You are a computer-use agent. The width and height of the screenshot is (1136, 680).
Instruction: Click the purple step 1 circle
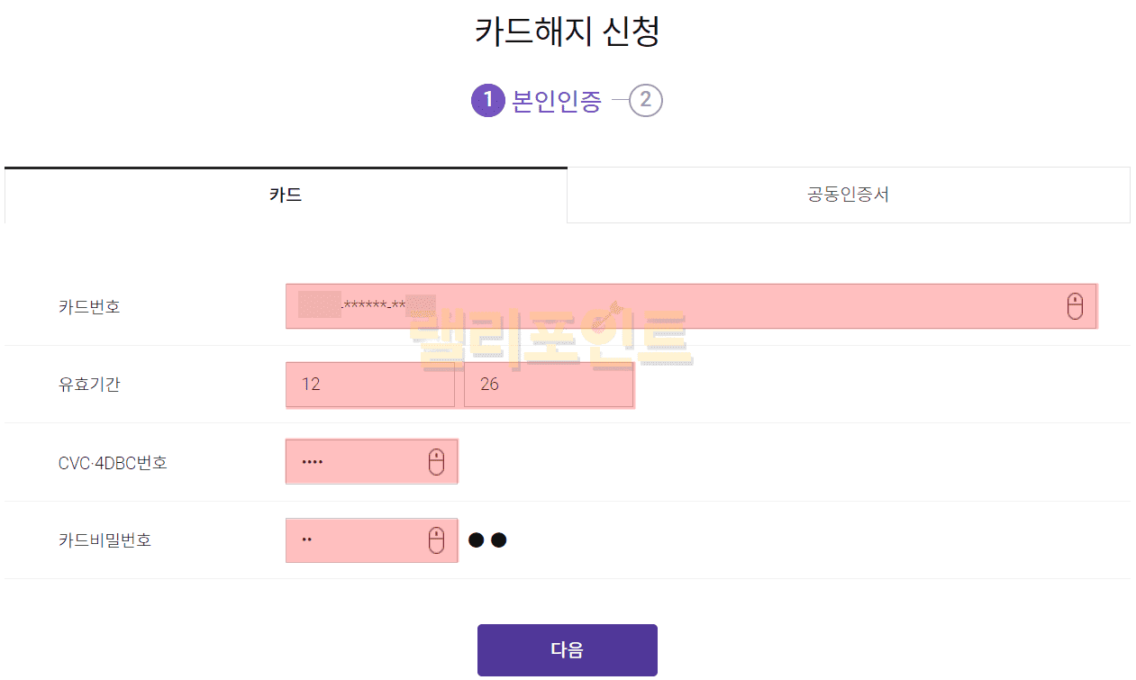tap(487, 101)
